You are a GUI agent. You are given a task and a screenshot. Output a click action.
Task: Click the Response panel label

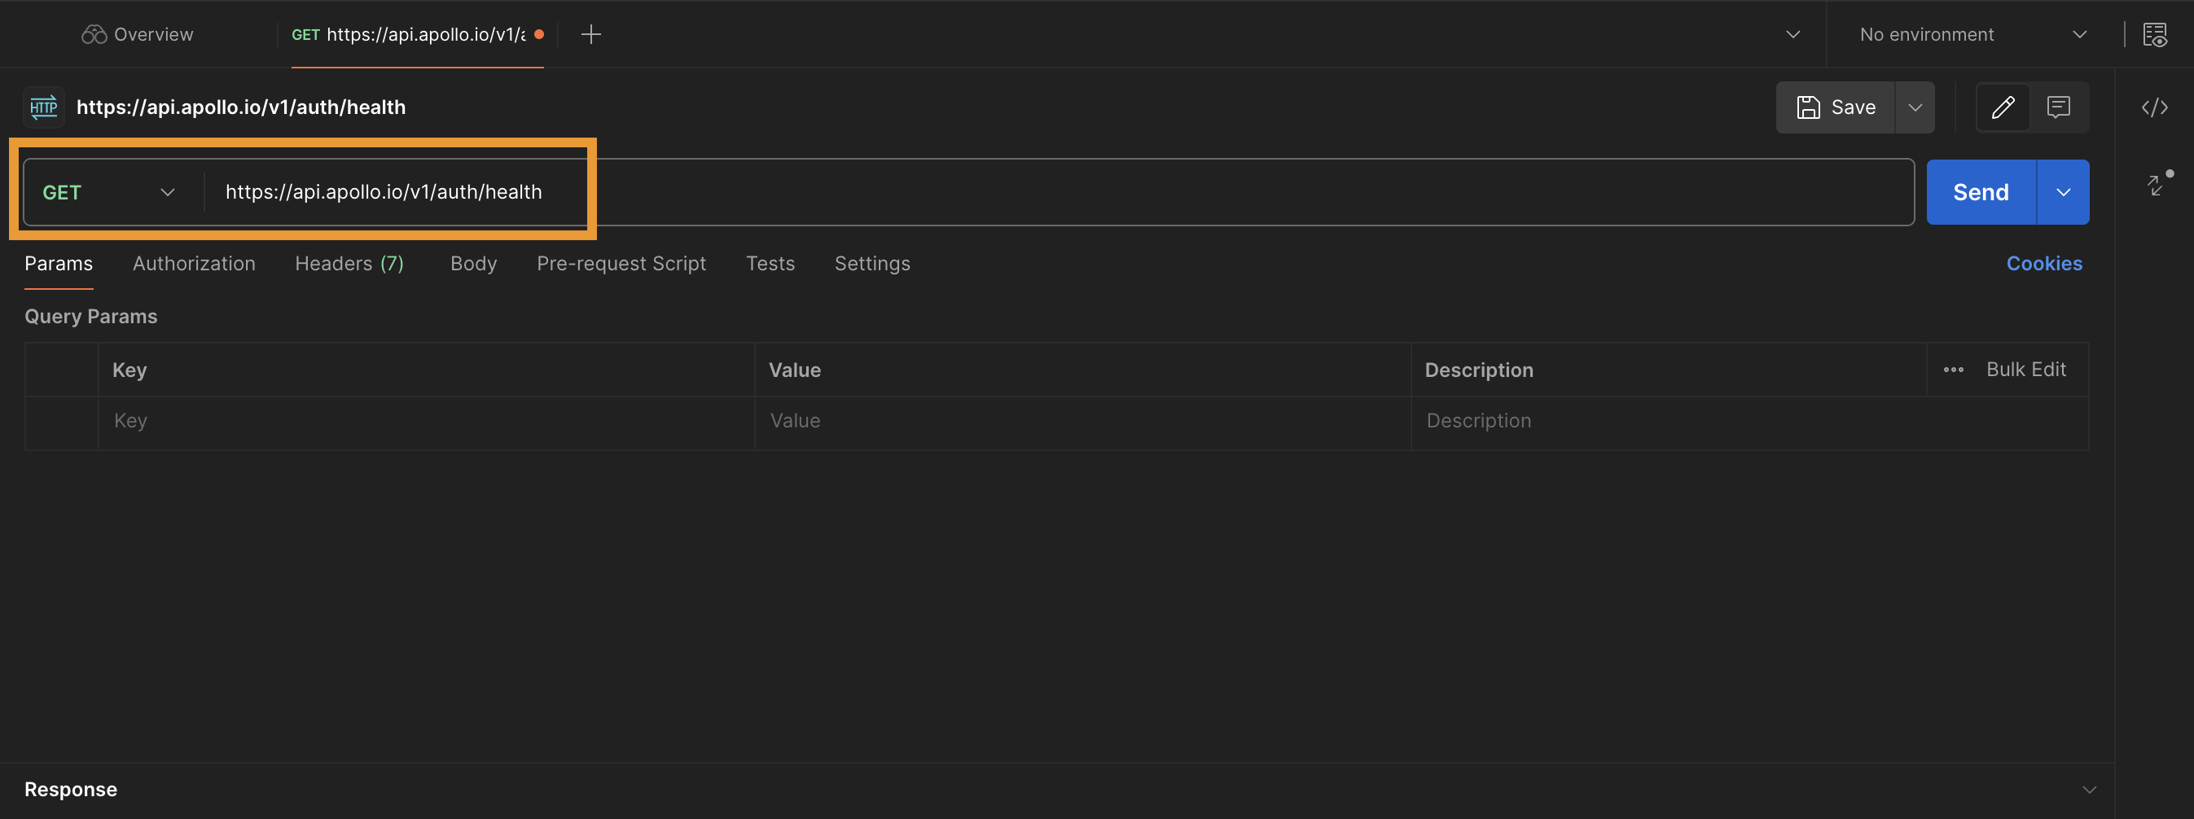[71, 789]
